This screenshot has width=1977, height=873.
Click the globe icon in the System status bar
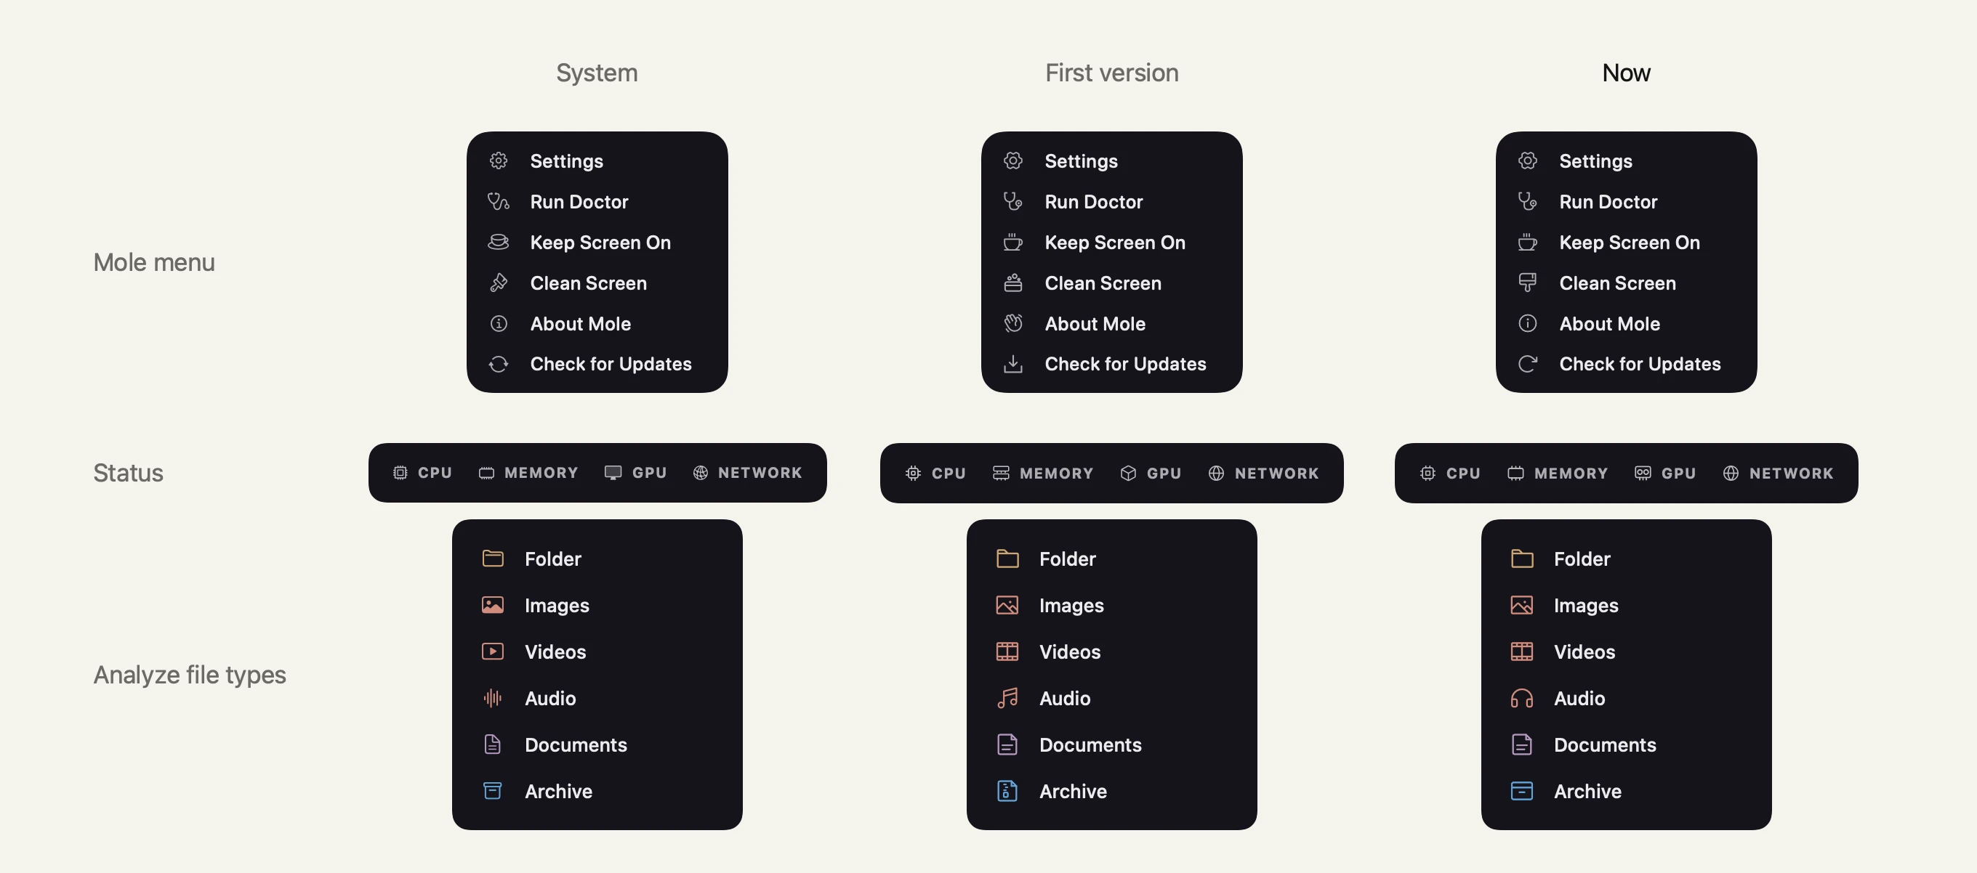tap(700, 473)
